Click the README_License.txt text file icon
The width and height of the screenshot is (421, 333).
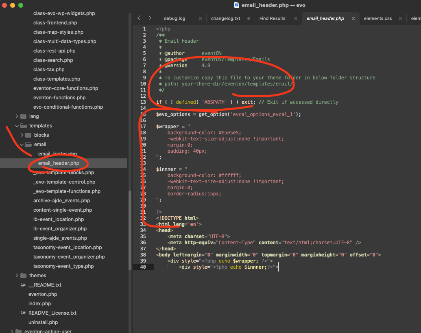point(23,313)
